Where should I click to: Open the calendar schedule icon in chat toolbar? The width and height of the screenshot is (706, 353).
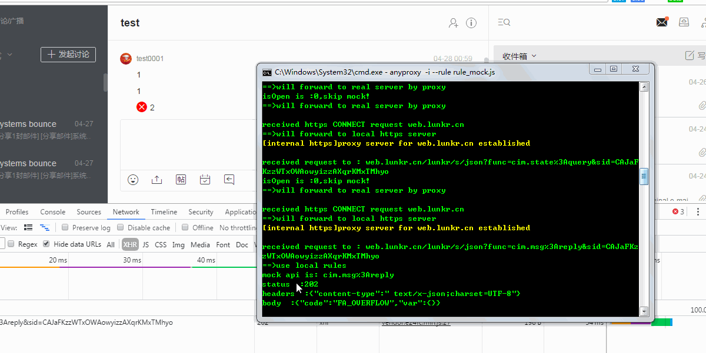click(205, 180)
